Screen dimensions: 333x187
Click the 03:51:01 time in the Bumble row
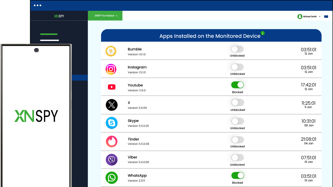point(309,50)
